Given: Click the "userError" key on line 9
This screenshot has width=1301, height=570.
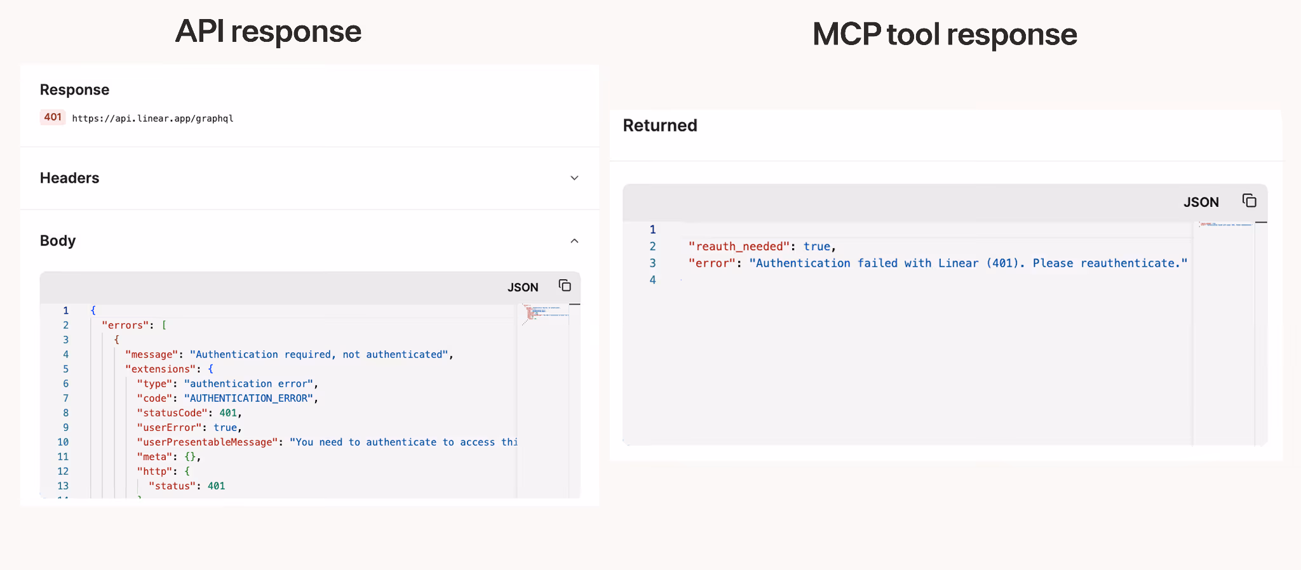Looking at the screenshot, I should point(170,427).
